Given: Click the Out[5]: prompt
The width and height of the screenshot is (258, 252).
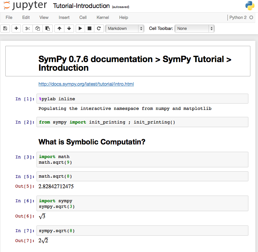Looking at the screenshot, I should point(25,186).
